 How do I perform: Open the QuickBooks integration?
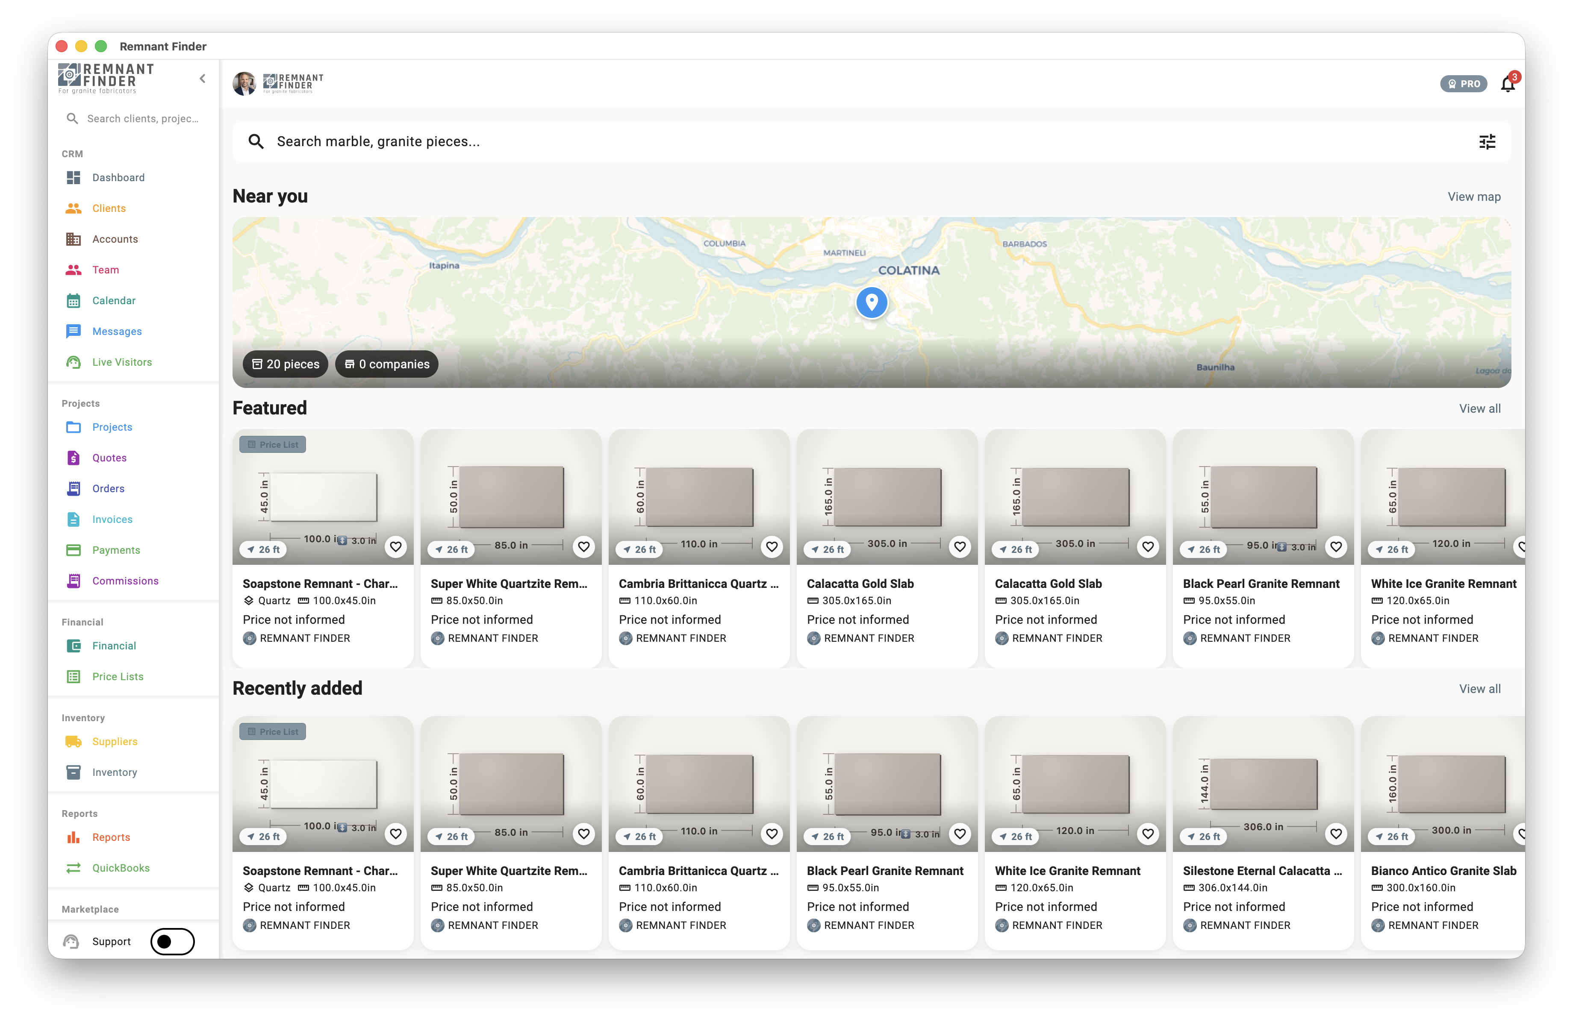[x=122, y=867]
